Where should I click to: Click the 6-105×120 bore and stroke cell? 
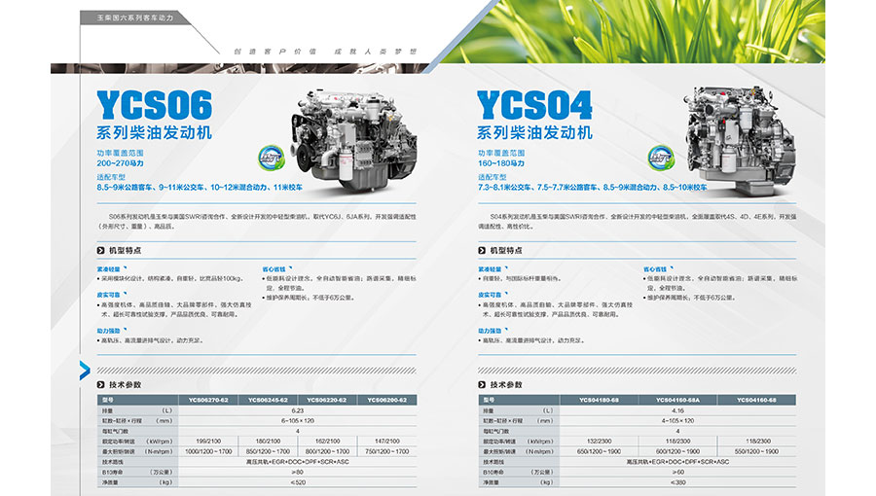coord(298,421)
